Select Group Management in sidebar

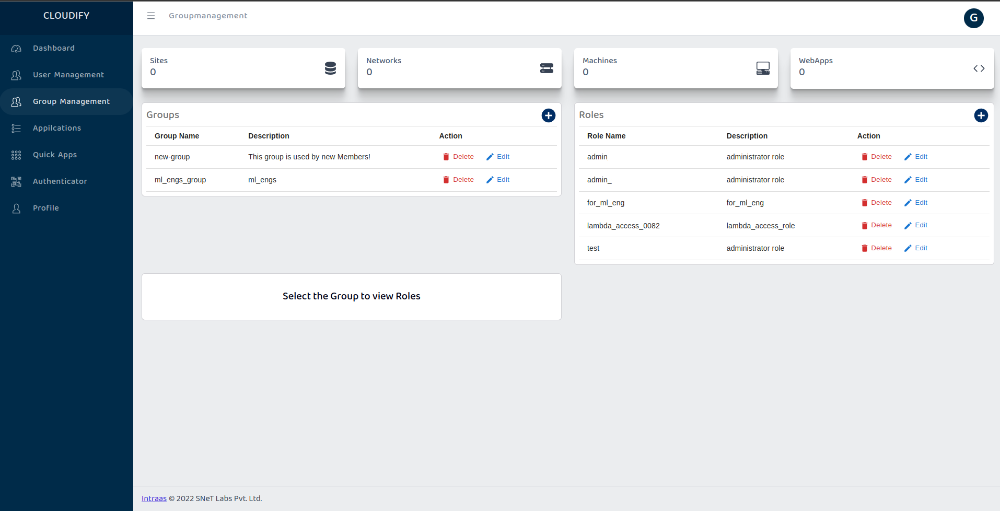(x=66, y=101)
